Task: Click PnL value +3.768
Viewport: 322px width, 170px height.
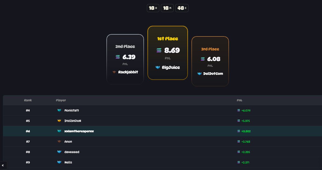Action: coord(246,141)
